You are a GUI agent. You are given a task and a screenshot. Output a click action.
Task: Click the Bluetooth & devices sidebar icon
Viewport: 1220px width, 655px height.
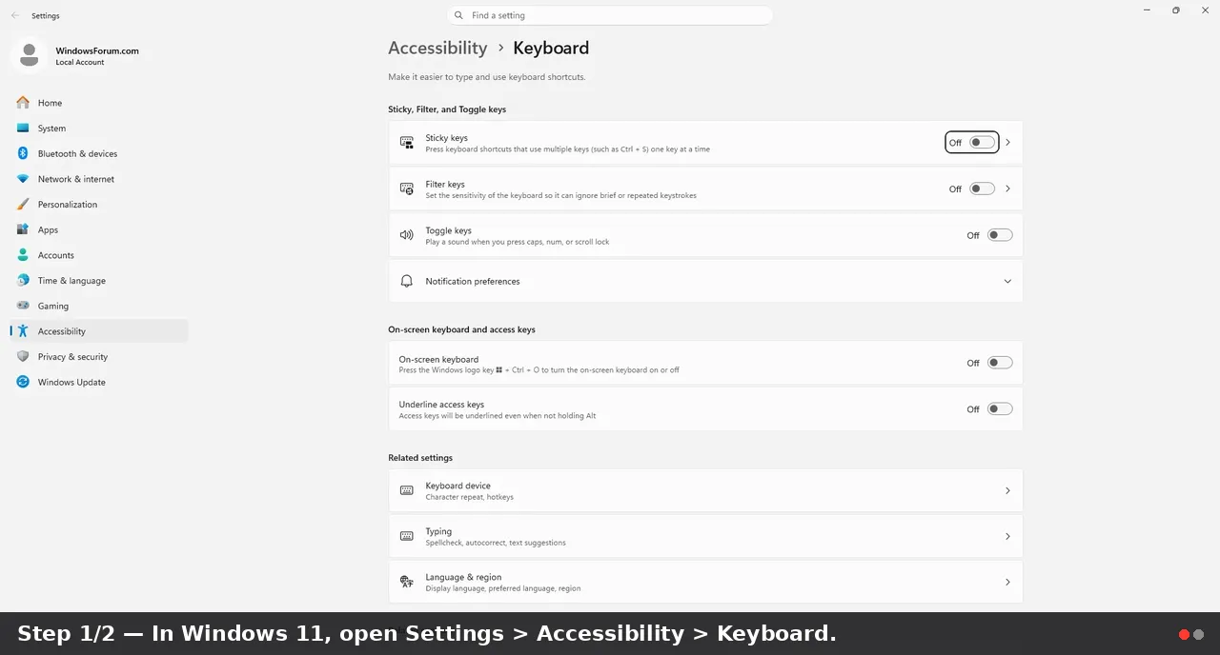click(23, 153)
